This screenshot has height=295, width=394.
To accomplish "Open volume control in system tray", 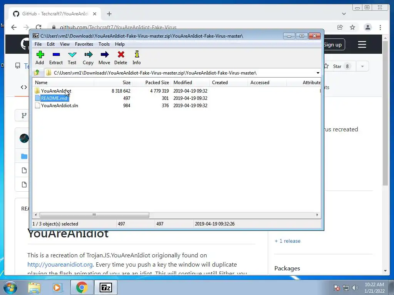I will 355,287.
